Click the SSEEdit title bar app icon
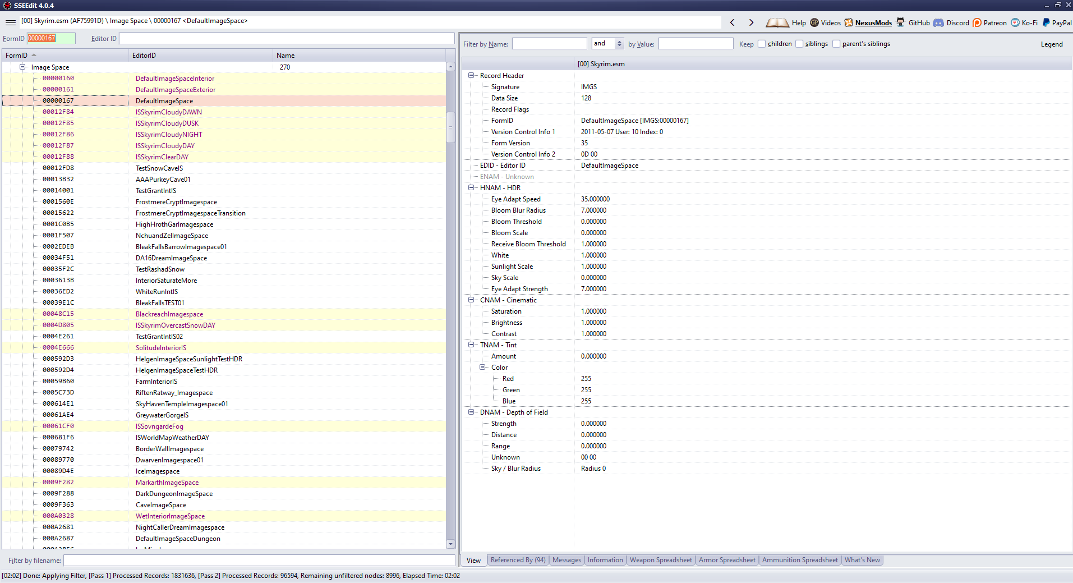The height and width of the screenshot is (583, 1073). [x=7, y=5]
